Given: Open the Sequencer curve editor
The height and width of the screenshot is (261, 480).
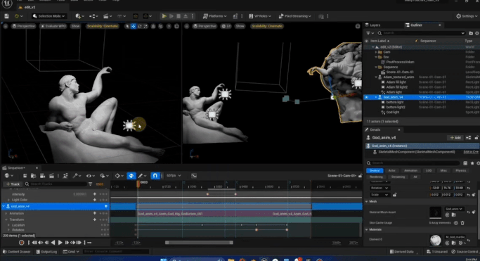Looking at the screenshot, I should tap(194, 176).
